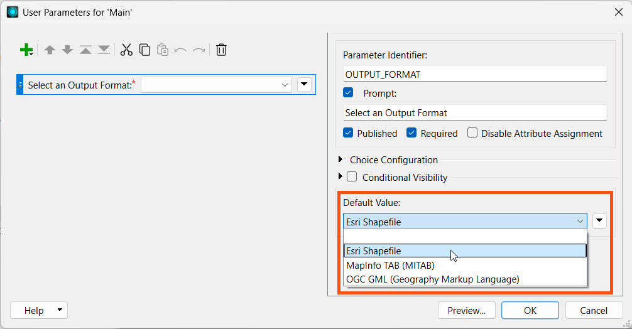Delete parameter using the trash icon
Screen dimensions: 632x329
pyautogui.click(x=221, y=50)
